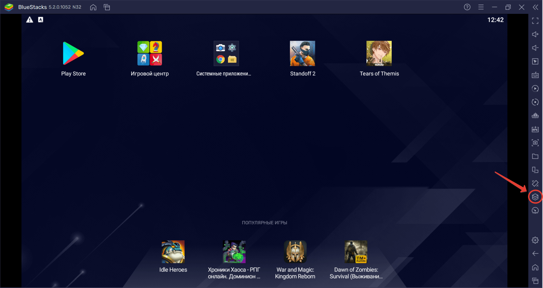The width and height of the screenshot is (543, 288).
Task: Click the BlueStacks home icon in title bar
Action: pos(93,7)
